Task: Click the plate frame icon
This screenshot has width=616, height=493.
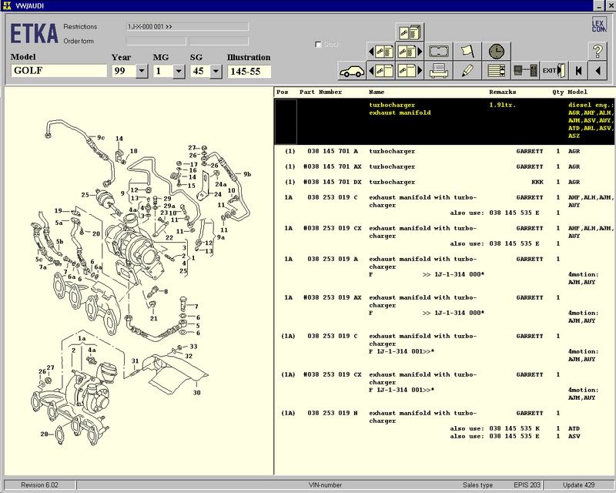Action: tap(438, 51)
